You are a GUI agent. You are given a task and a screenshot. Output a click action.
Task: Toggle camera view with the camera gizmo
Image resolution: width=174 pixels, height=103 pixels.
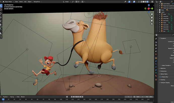pyautogui.click(x=152, y=21)
